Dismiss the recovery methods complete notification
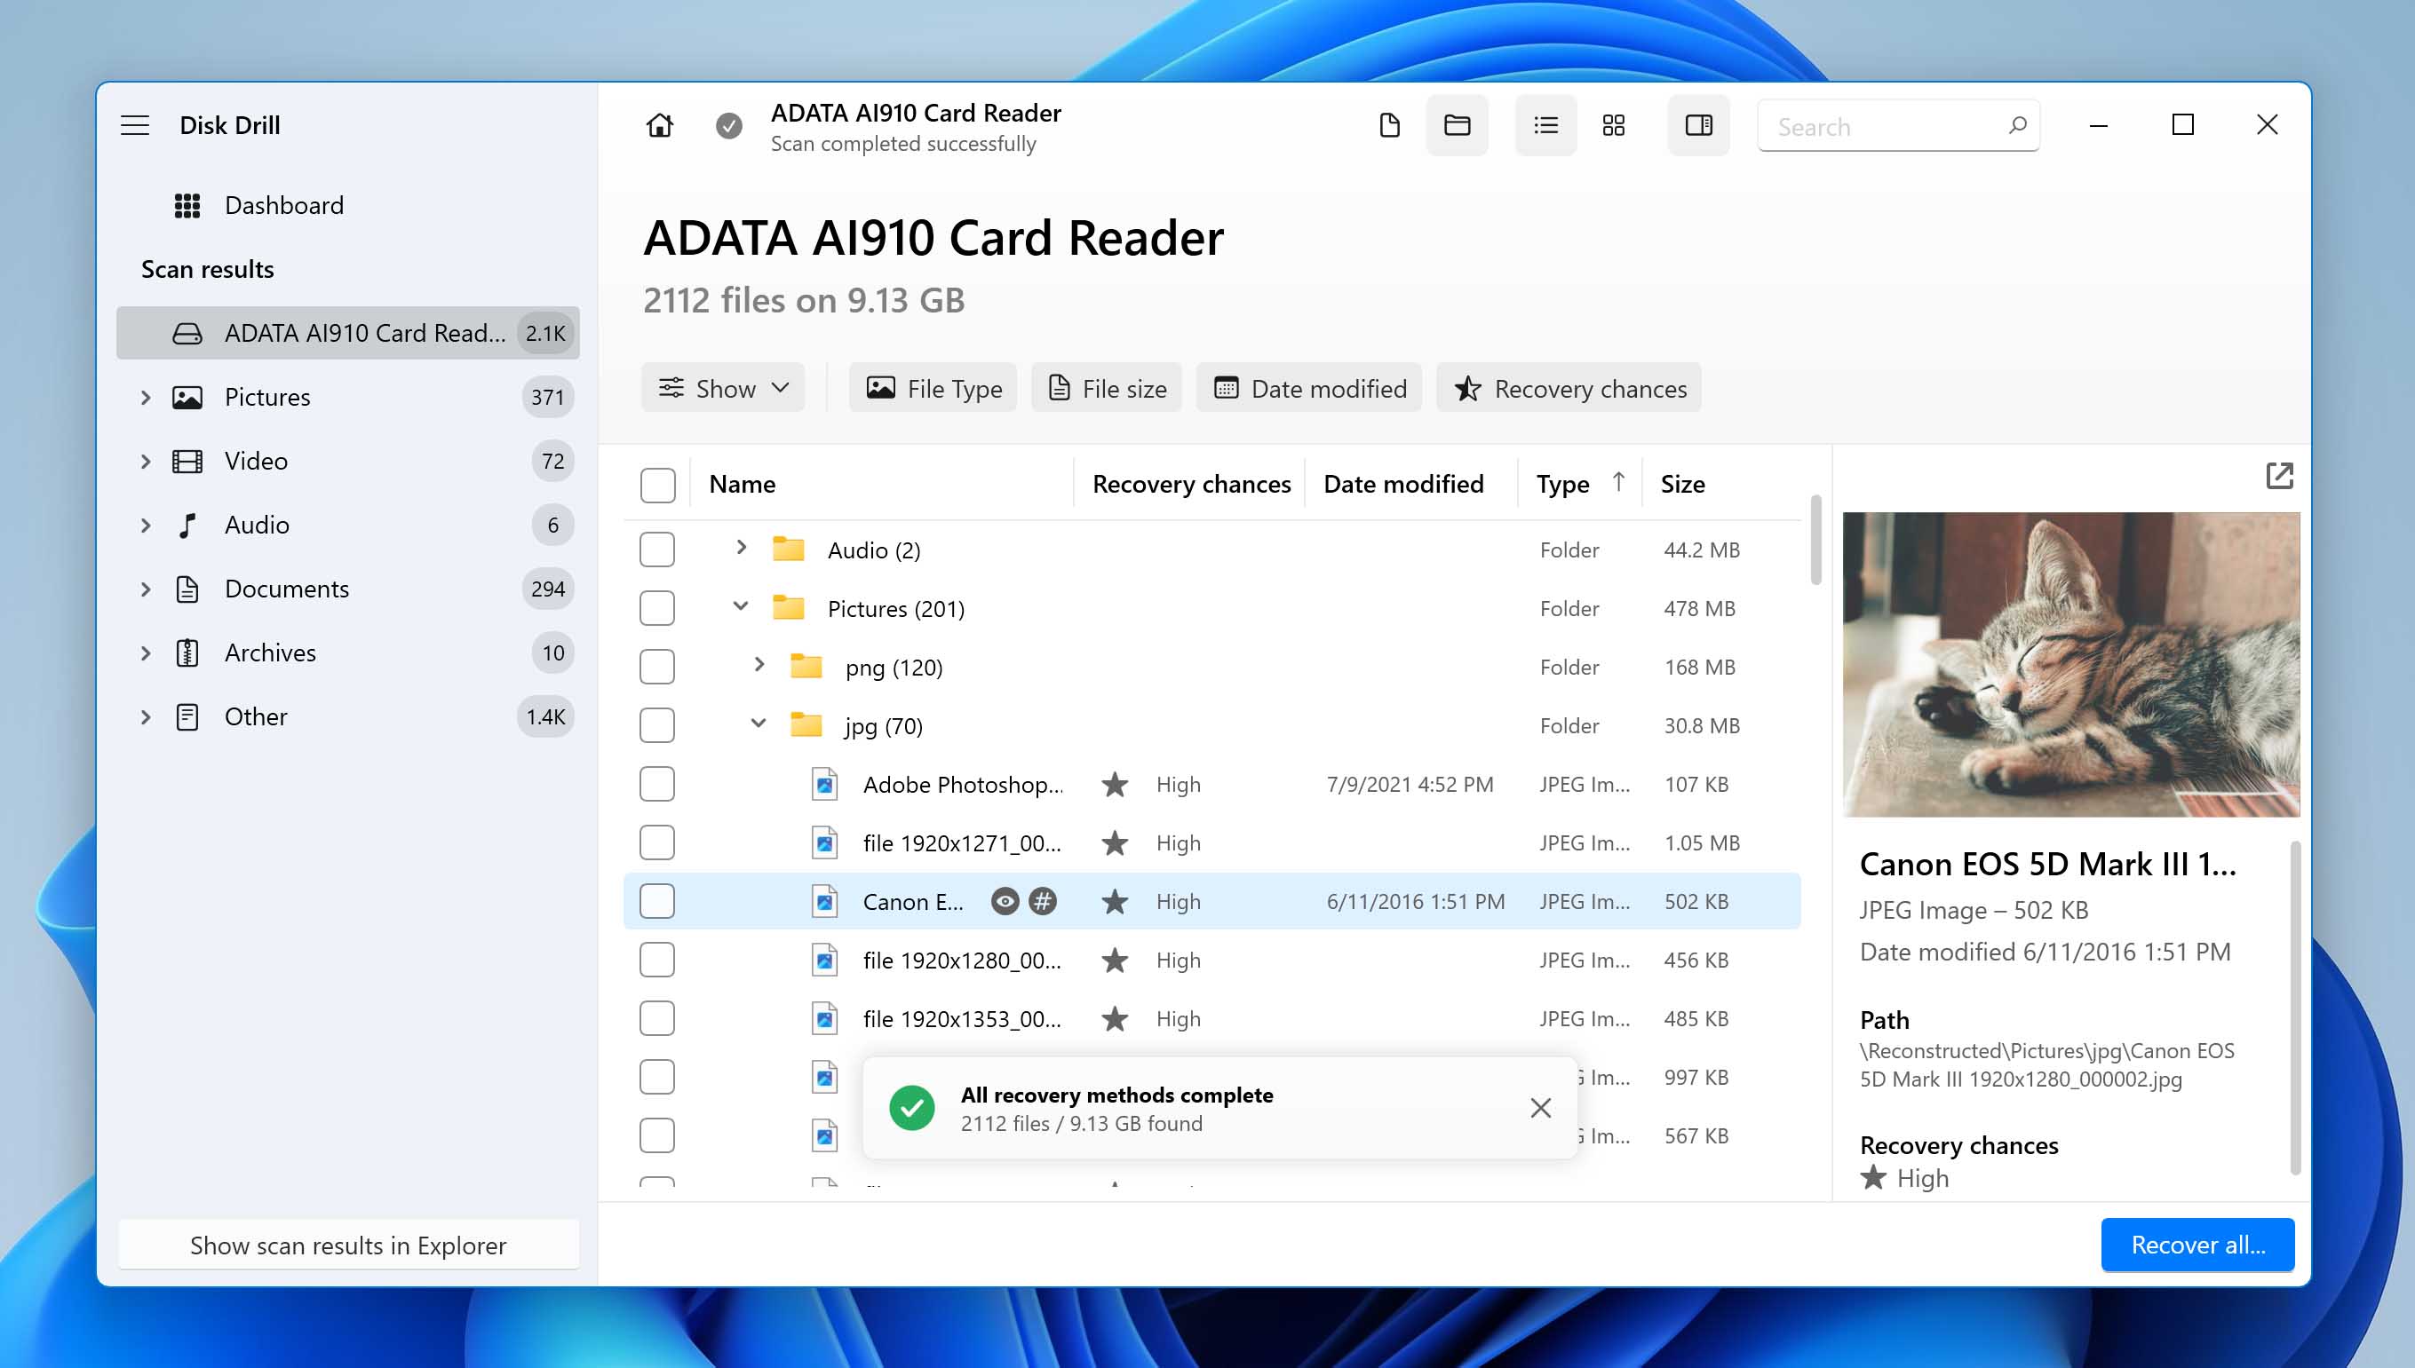This screenshot has width=2415, height=1368. (x=1540, y=1109)
